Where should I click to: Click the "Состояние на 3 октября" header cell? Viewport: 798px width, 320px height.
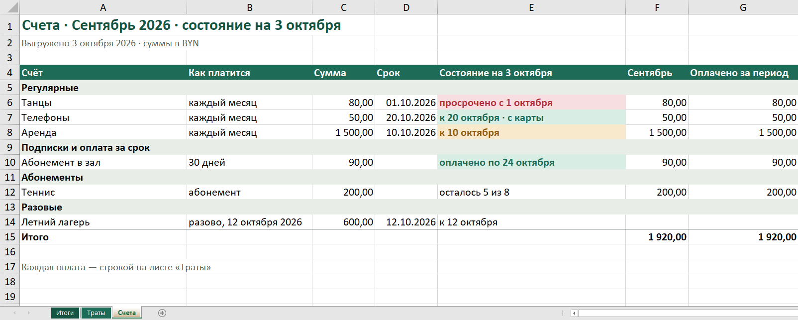coord(531,73)
